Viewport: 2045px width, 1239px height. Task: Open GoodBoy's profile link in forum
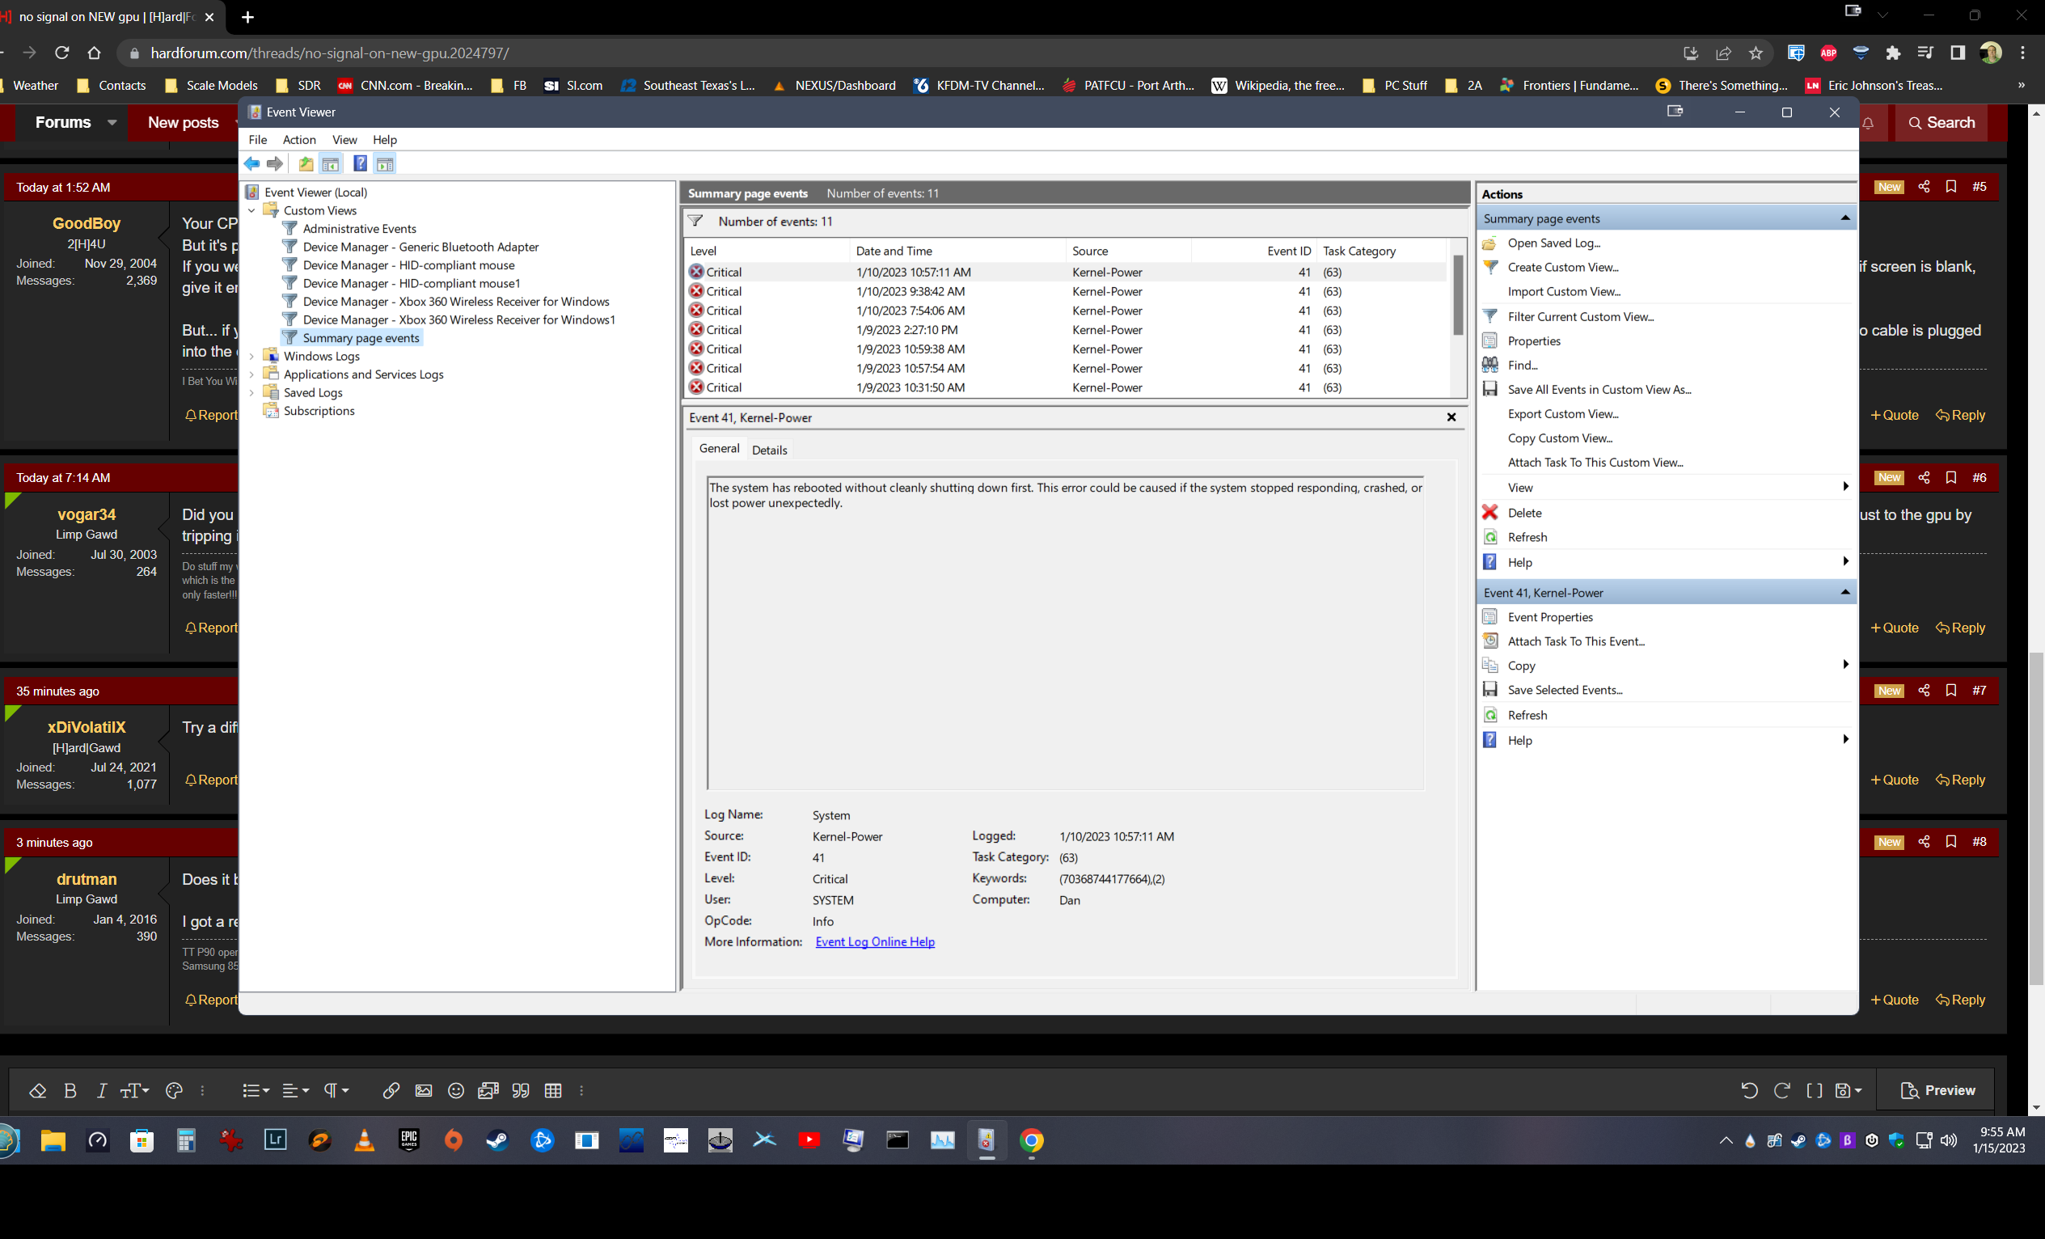click(x=87, y=223)
